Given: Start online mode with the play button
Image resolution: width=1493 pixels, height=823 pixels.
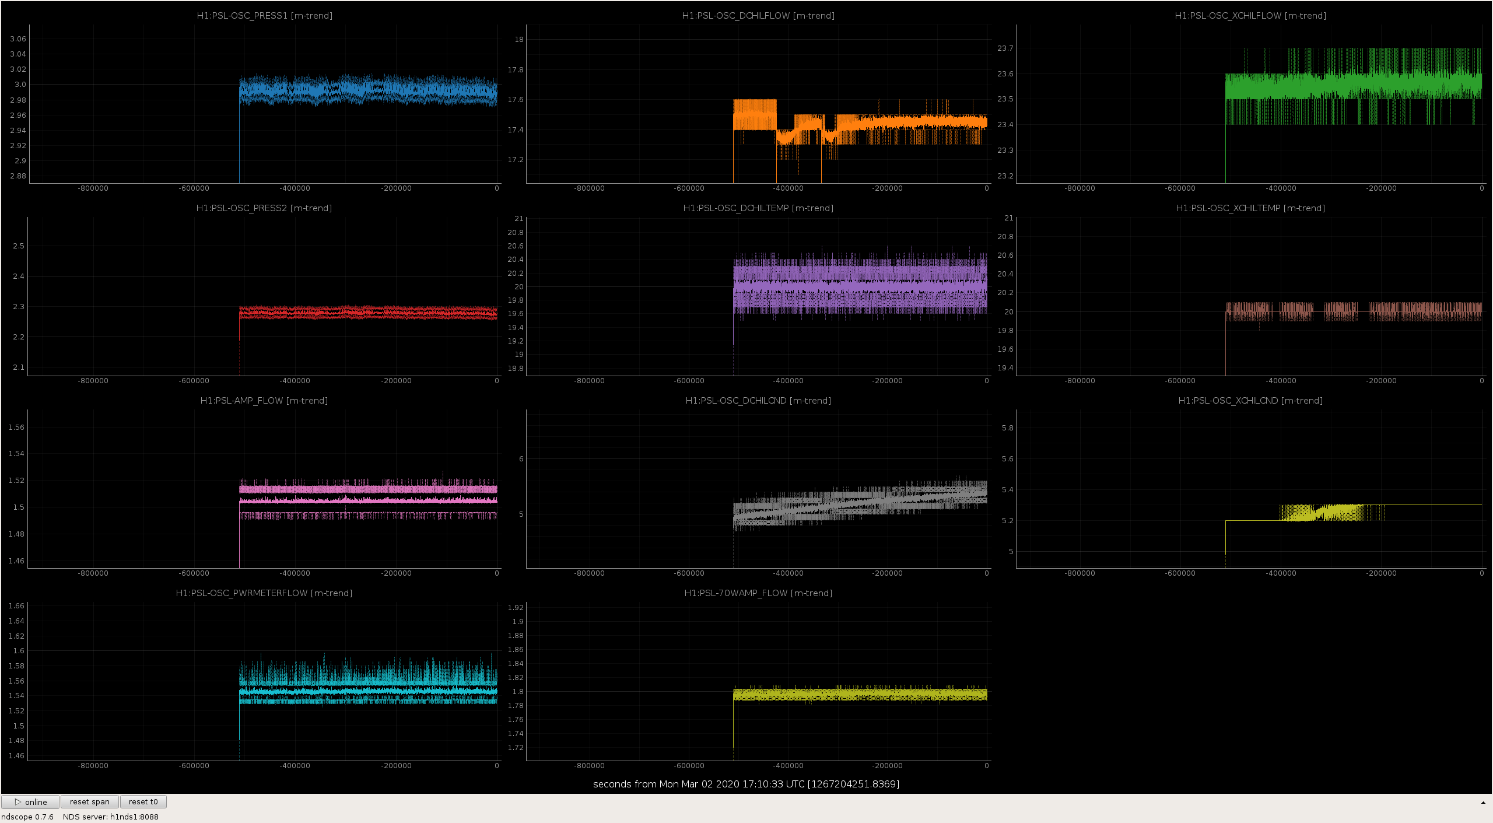Looking at the screenshot, I should [x=30, y=801].
